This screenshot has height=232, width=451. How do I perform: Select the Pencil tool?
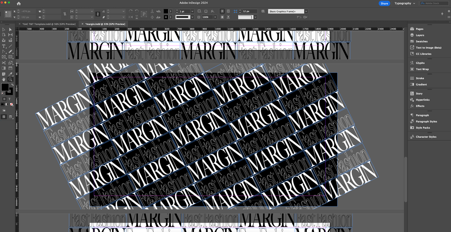(x=10, y=52)
